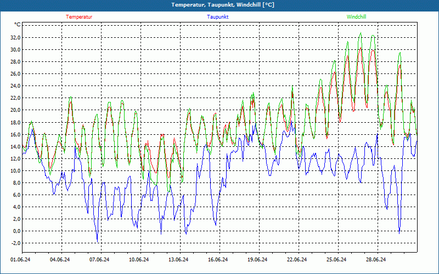This screenshot has width=439, height=274.
Task: Click the 14,0 y-axis value
Action: 15,146
